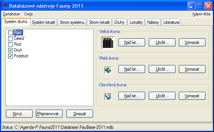Load a large icon with Načíst

tap(132, 42)
